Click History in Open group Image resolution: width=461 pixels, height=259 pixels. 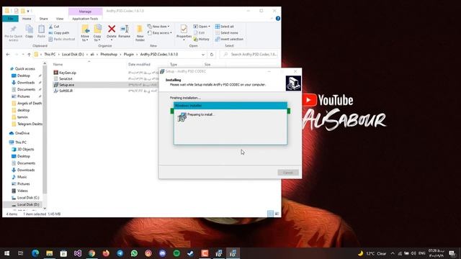pyautogui.click(x=202, y=39)
